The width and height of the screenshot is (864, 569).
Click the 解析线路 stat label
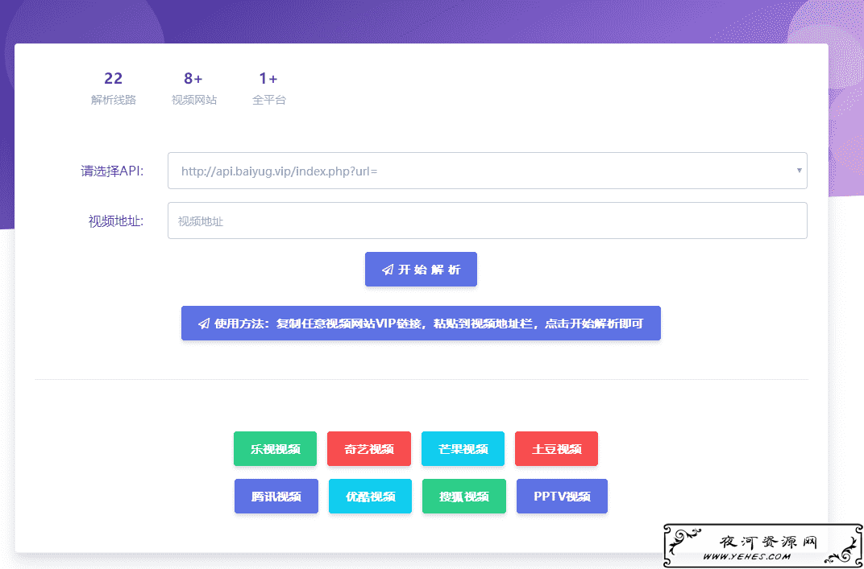tap(114, 100)
